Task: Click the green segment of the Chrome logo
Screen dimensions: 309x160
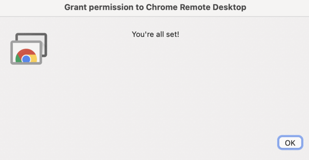Action: pos(19,59)
